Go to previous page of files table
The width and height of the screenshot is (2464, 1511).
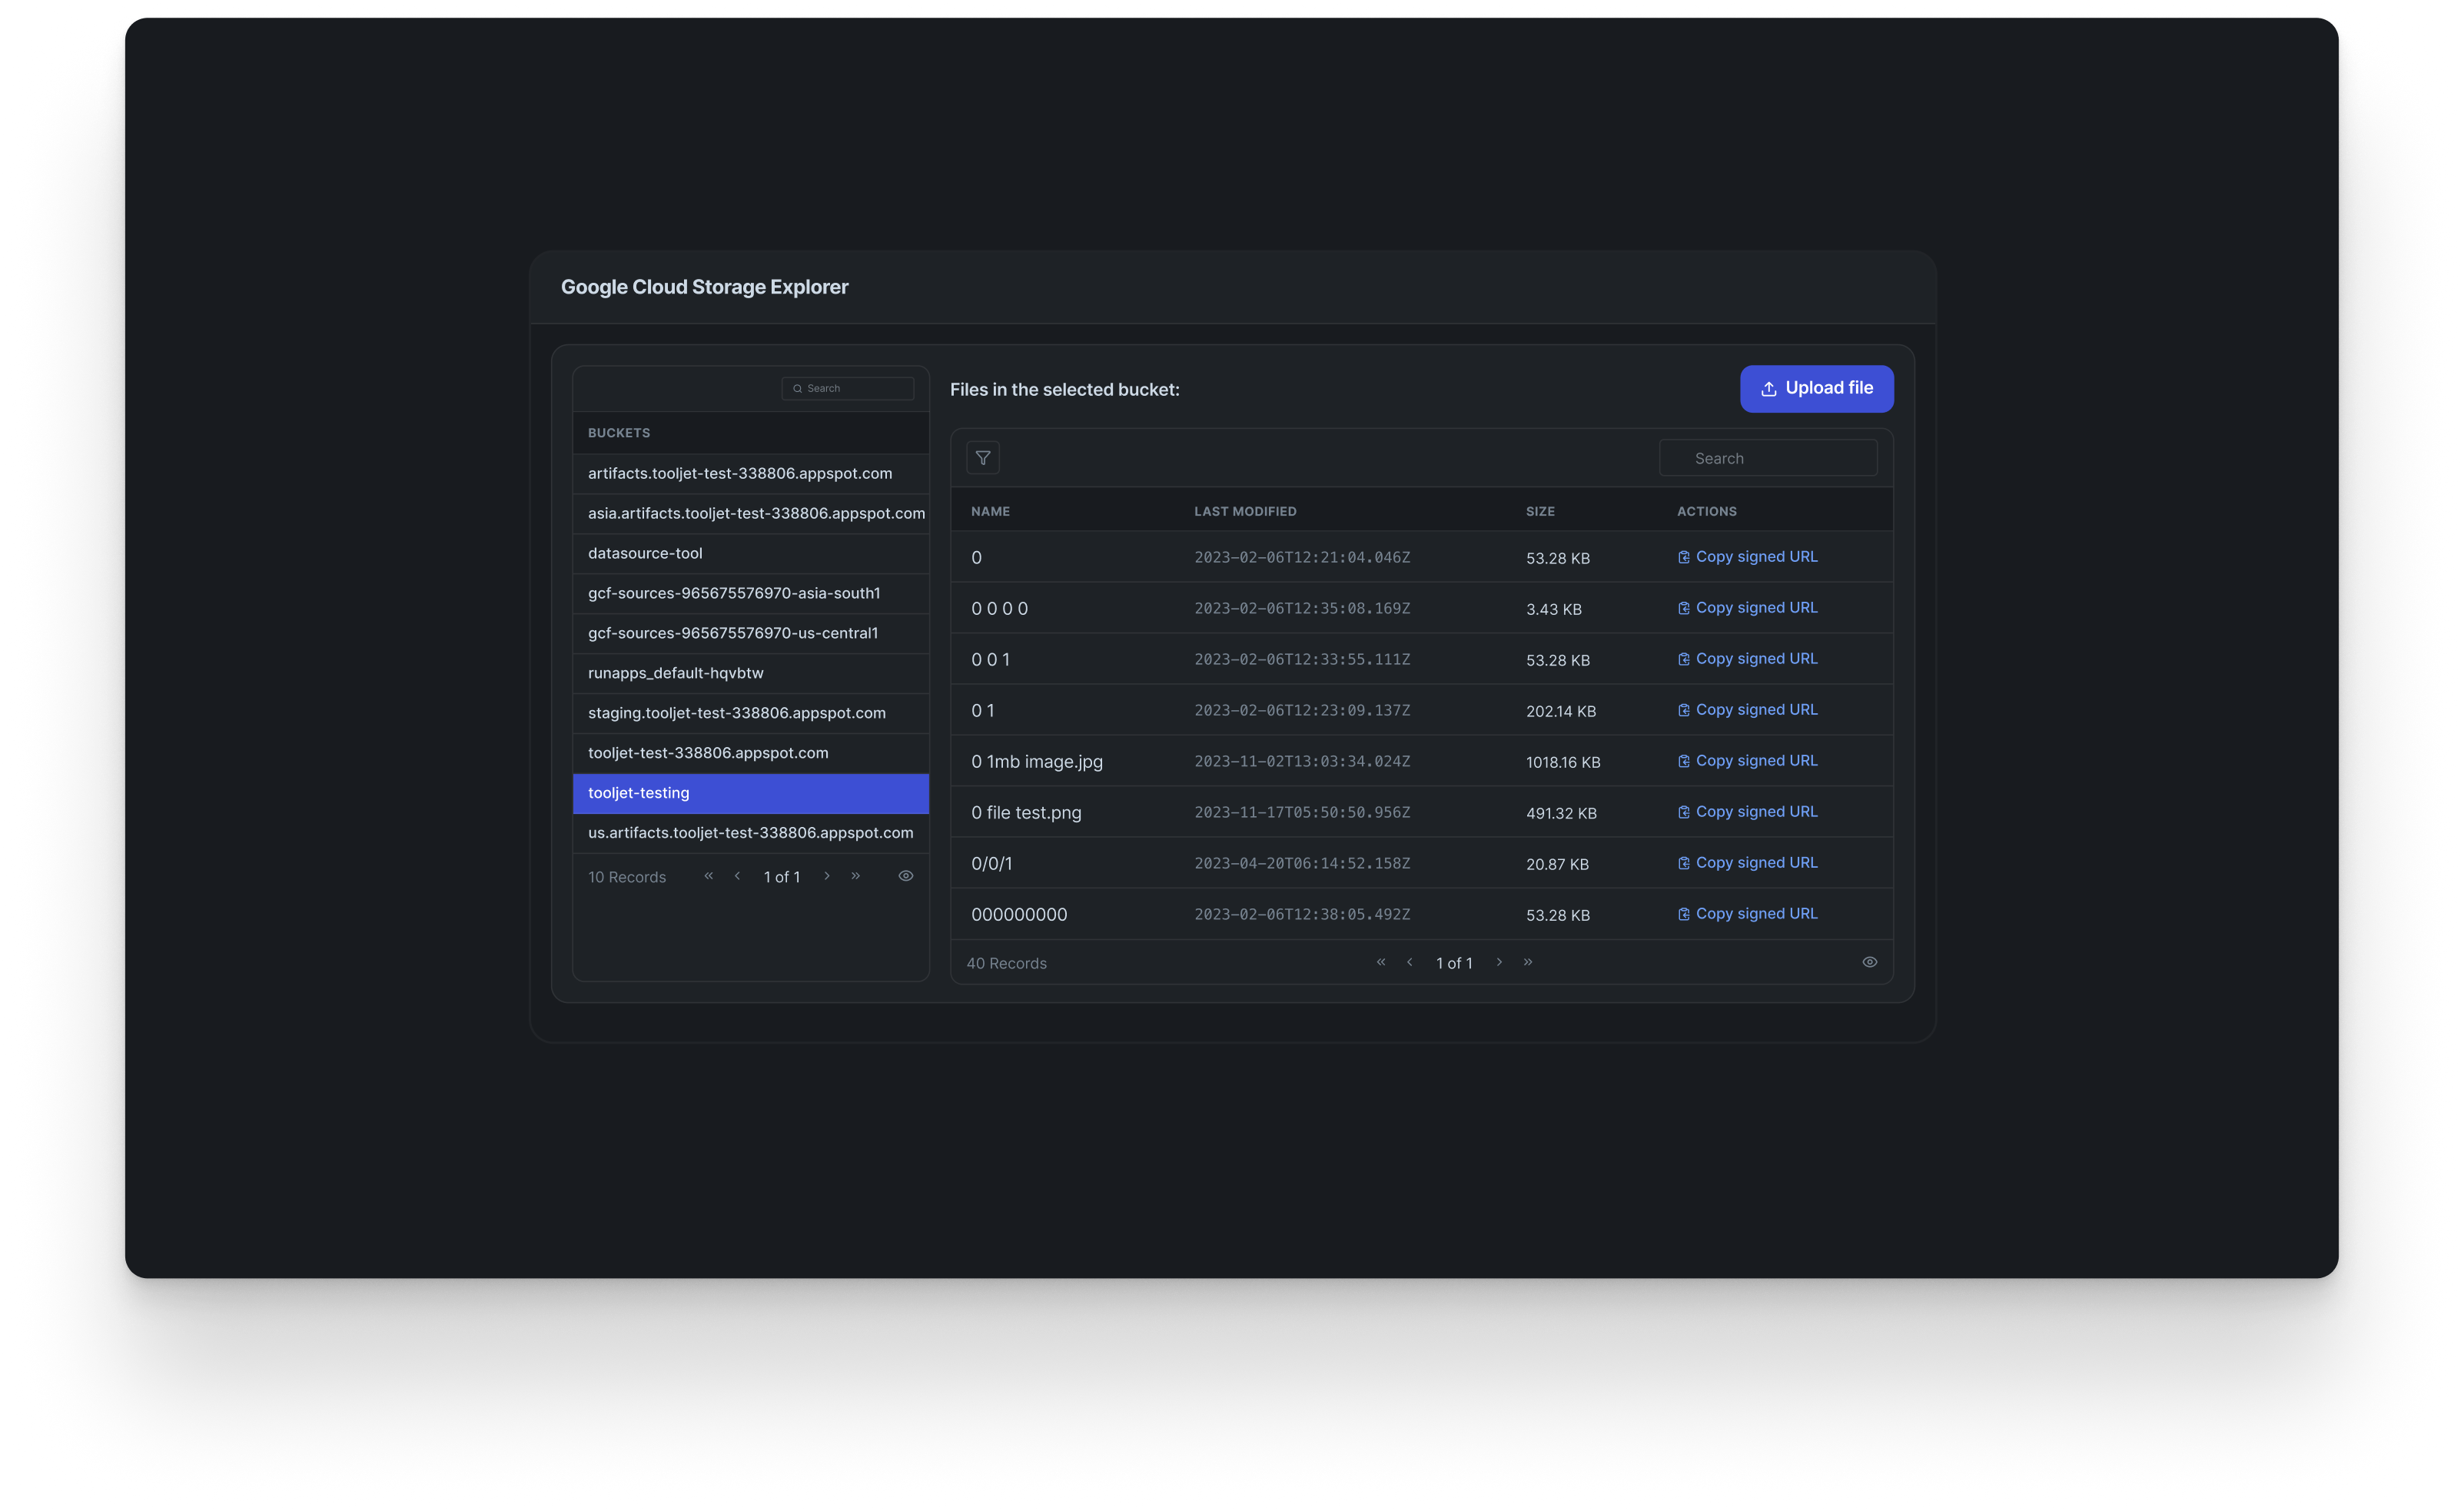[1410, 962]
